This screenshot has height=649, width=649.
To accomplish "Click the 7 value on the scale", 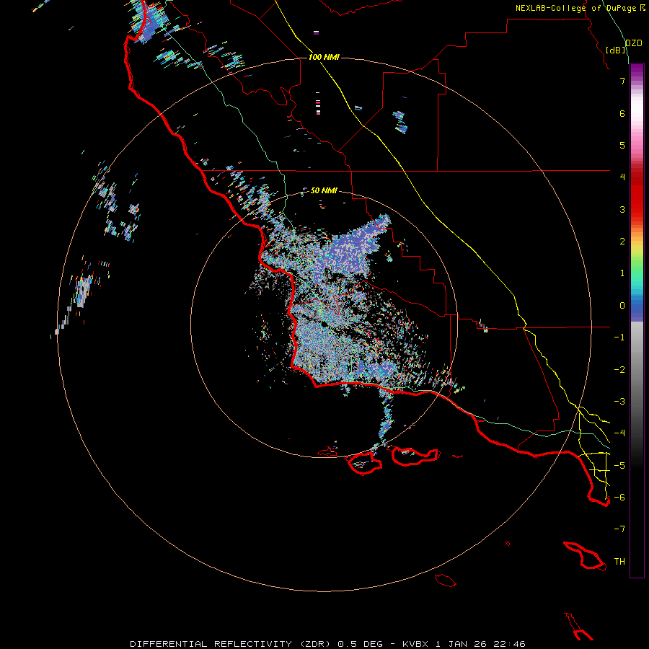I will pos(622,81).
